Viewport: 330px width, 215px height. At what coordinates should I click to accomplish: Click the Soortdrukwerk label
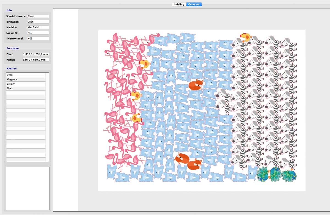click(x=16, y=16)
